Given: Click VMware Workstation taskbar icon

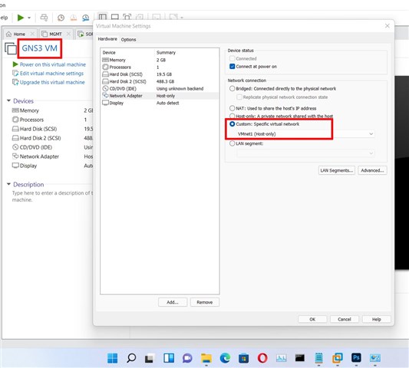Looking at the screenshot, I should click(338, 358).
